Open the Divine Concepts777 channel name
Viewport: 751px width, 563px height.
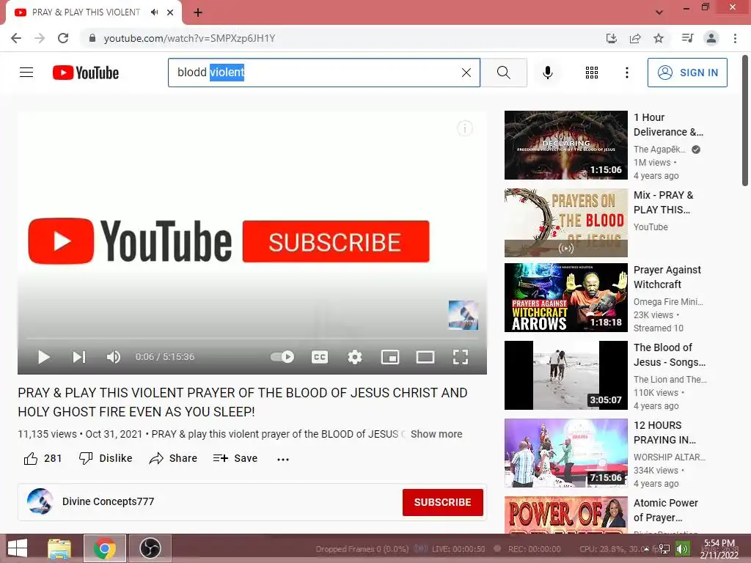pos(109,501)
